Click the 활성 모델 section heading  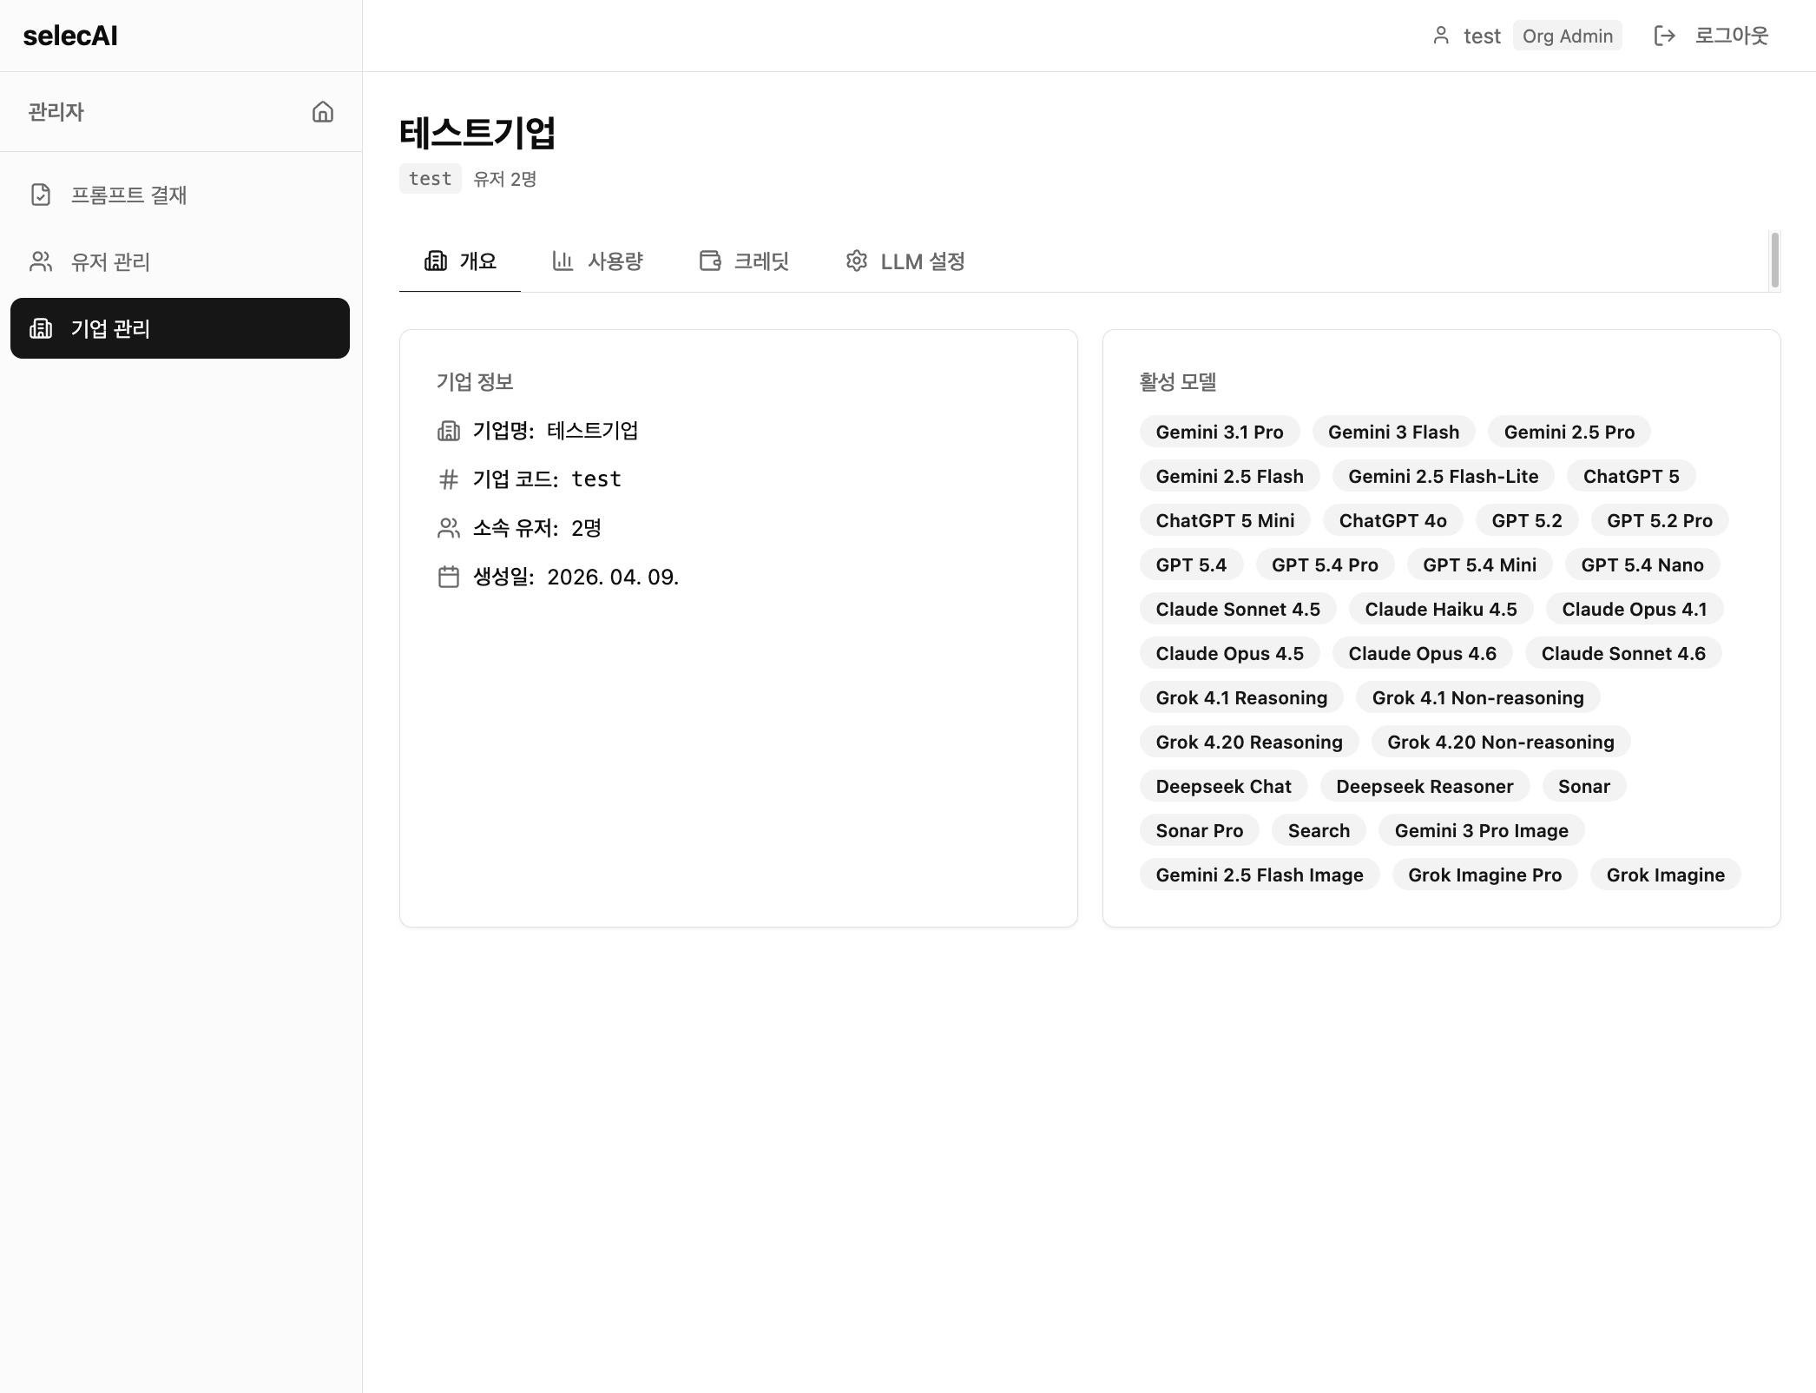(1178, 381)
